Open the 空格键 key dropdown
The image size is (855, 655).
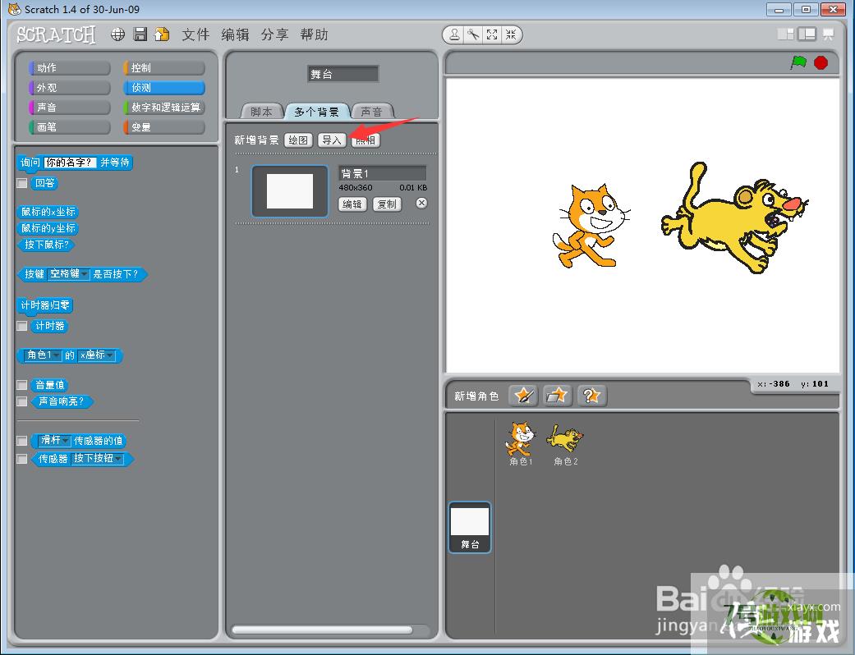pos(68,273)
